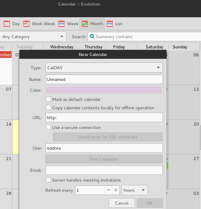Viewport: 201px width, 209px height.
Task: Click the search magnifier icon
Action: [x=92, y=36]
